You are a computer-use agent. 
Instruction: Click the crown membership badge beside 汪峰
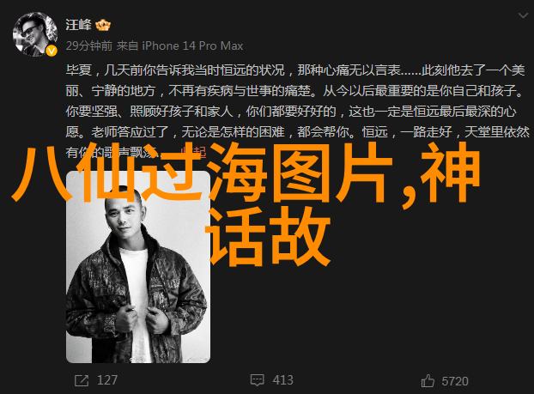[103, 25]
